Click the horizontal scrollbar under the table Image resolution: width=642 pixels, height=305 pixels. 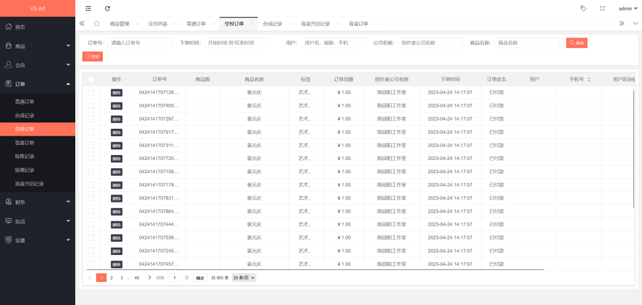(x=315, y=270)
